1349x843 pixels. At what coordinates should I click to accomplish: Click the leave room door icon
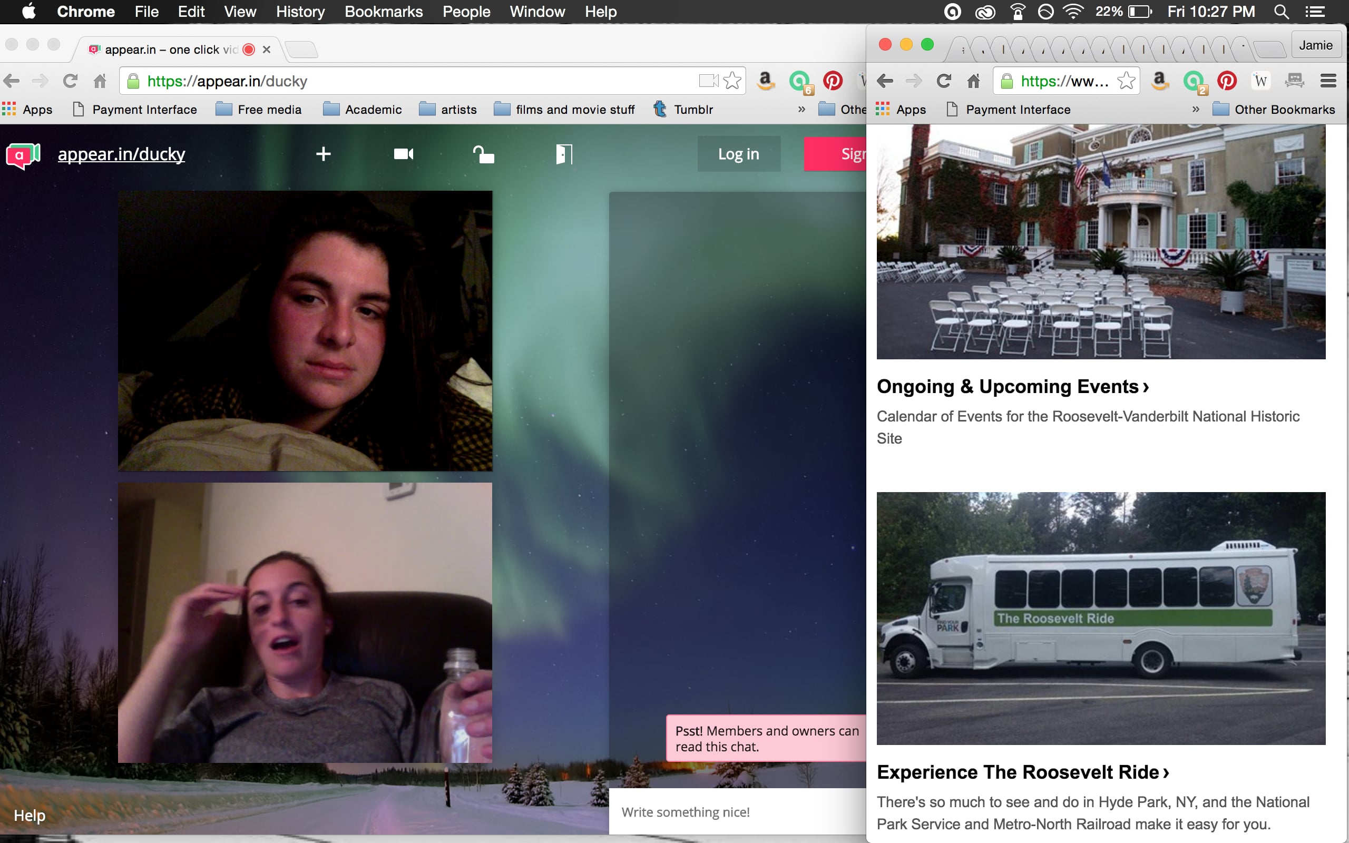(563, 154)
